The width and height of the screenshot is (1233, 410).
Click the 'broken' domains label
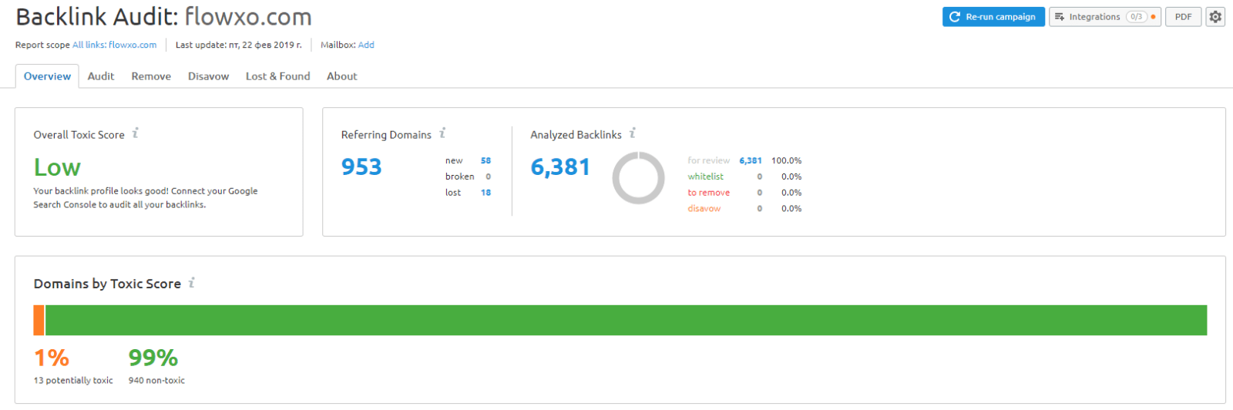coord(459,176)
